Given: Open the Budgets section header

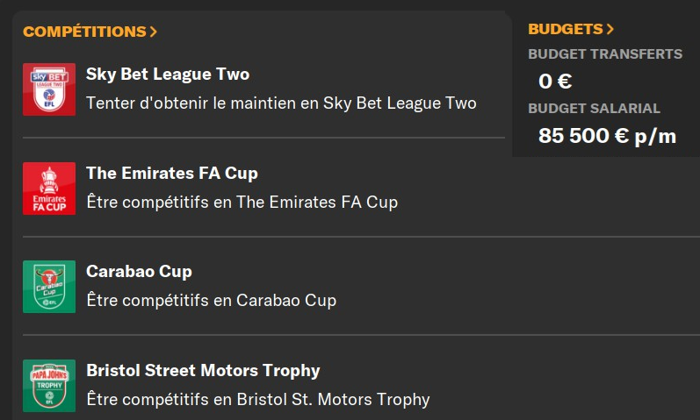Looking at the screenshot, I should pos(565,29).
